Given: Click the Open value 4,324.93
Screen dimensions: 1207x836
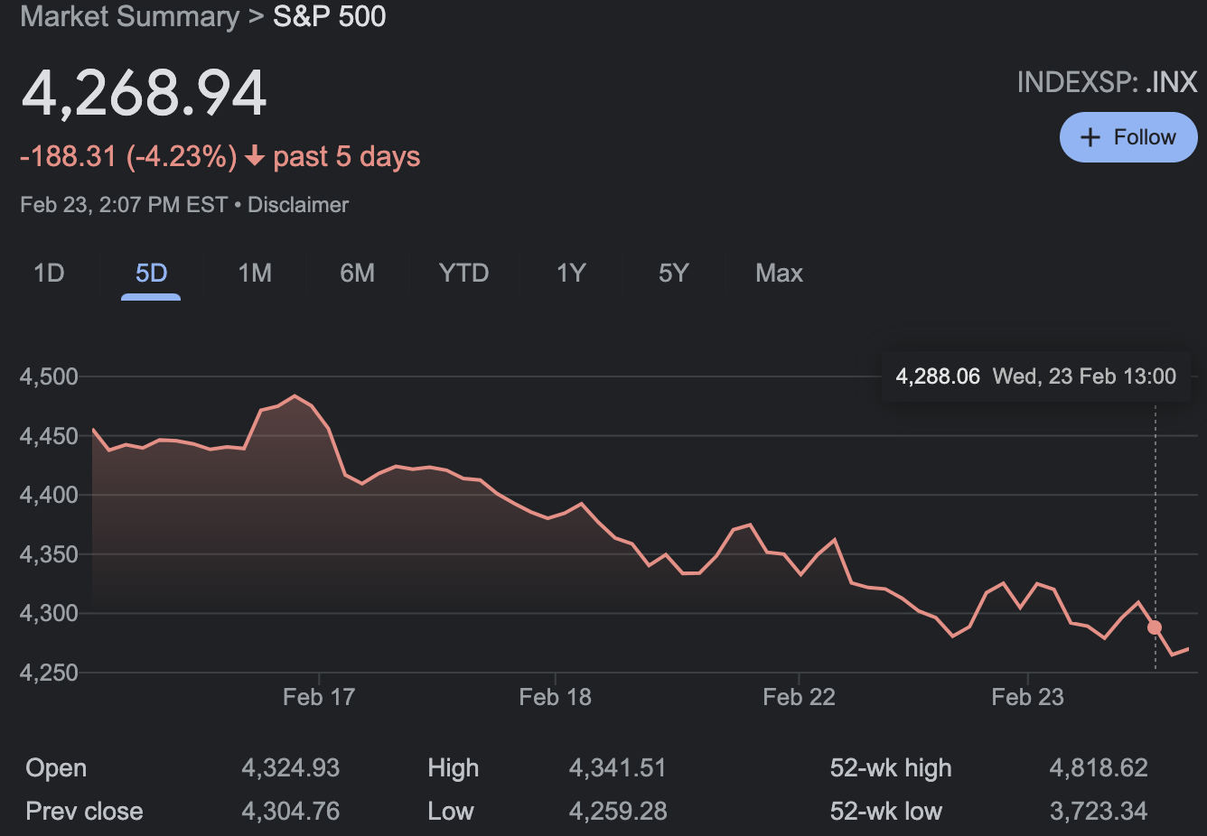Looking at the screenshot, I should point(291,768).
